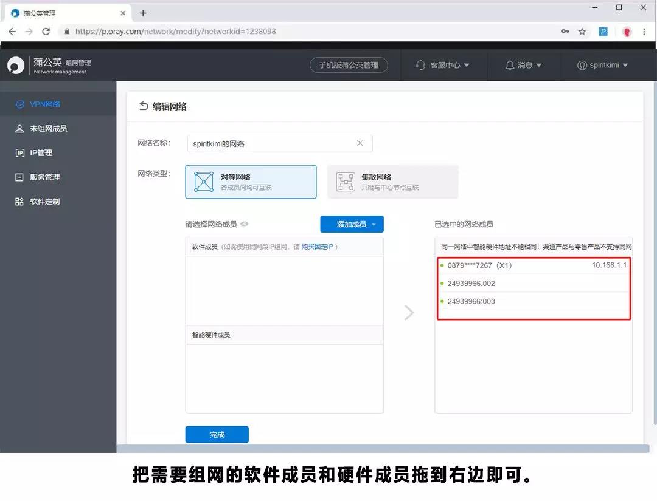Click the 手机版蒲公英管理 button
The image size is (657, 501).
point(348,65)
